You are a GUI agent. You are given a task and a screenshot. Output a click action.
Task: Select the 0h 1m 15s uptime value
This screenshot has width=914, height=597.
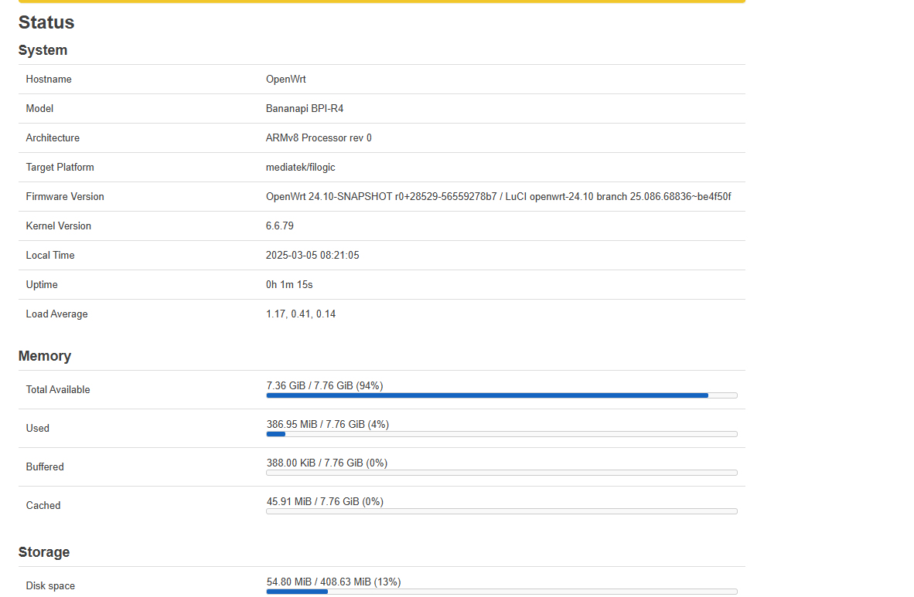click(289, 285)
